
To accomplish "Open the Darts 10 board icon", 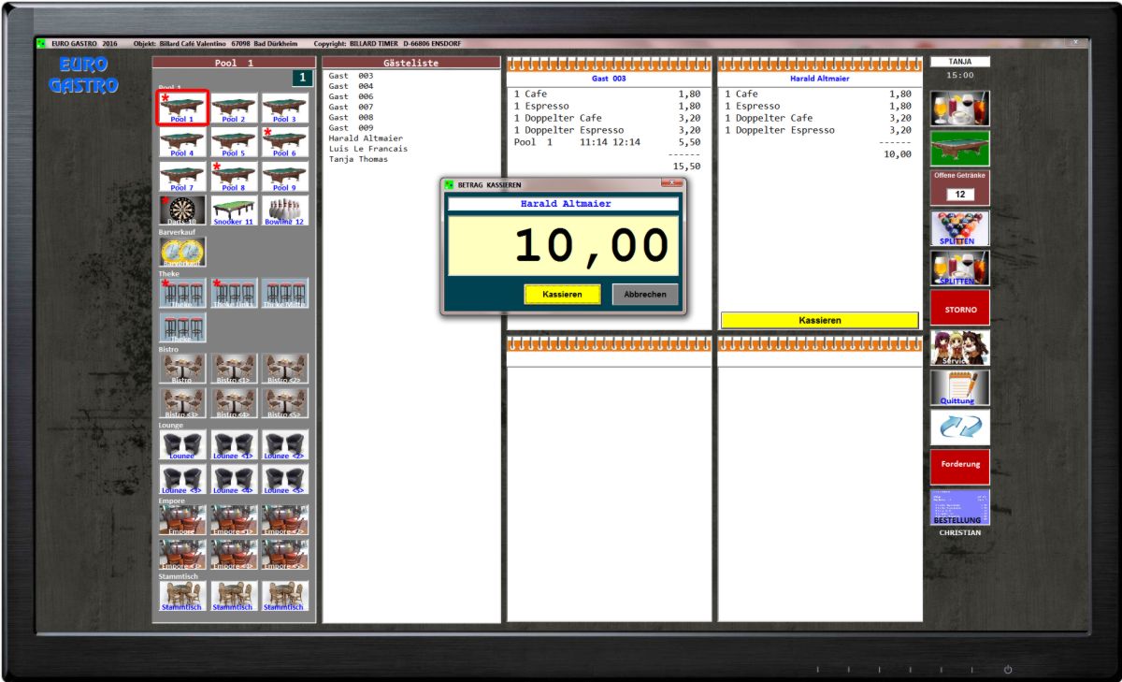I will click(182, 210).
